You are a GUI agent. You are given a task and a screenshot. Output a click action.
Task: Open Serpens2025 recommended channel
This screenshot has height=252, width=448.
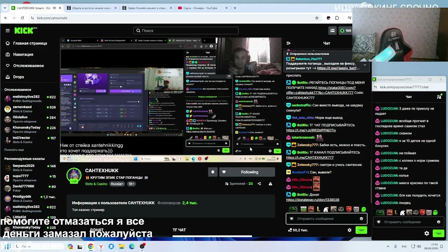point(30,168)
